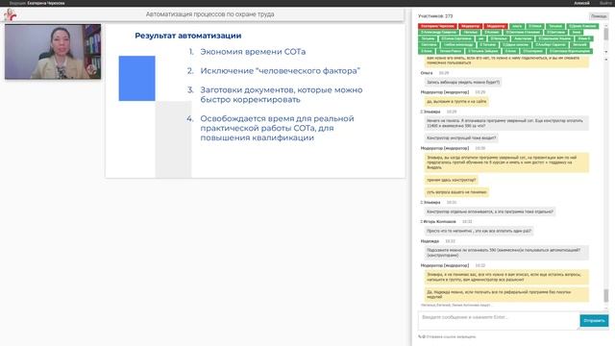Click the slide item 'Освобождается время для реальной'
The width and height of the screenshot is (615, 346).
[x=277, y=128]
